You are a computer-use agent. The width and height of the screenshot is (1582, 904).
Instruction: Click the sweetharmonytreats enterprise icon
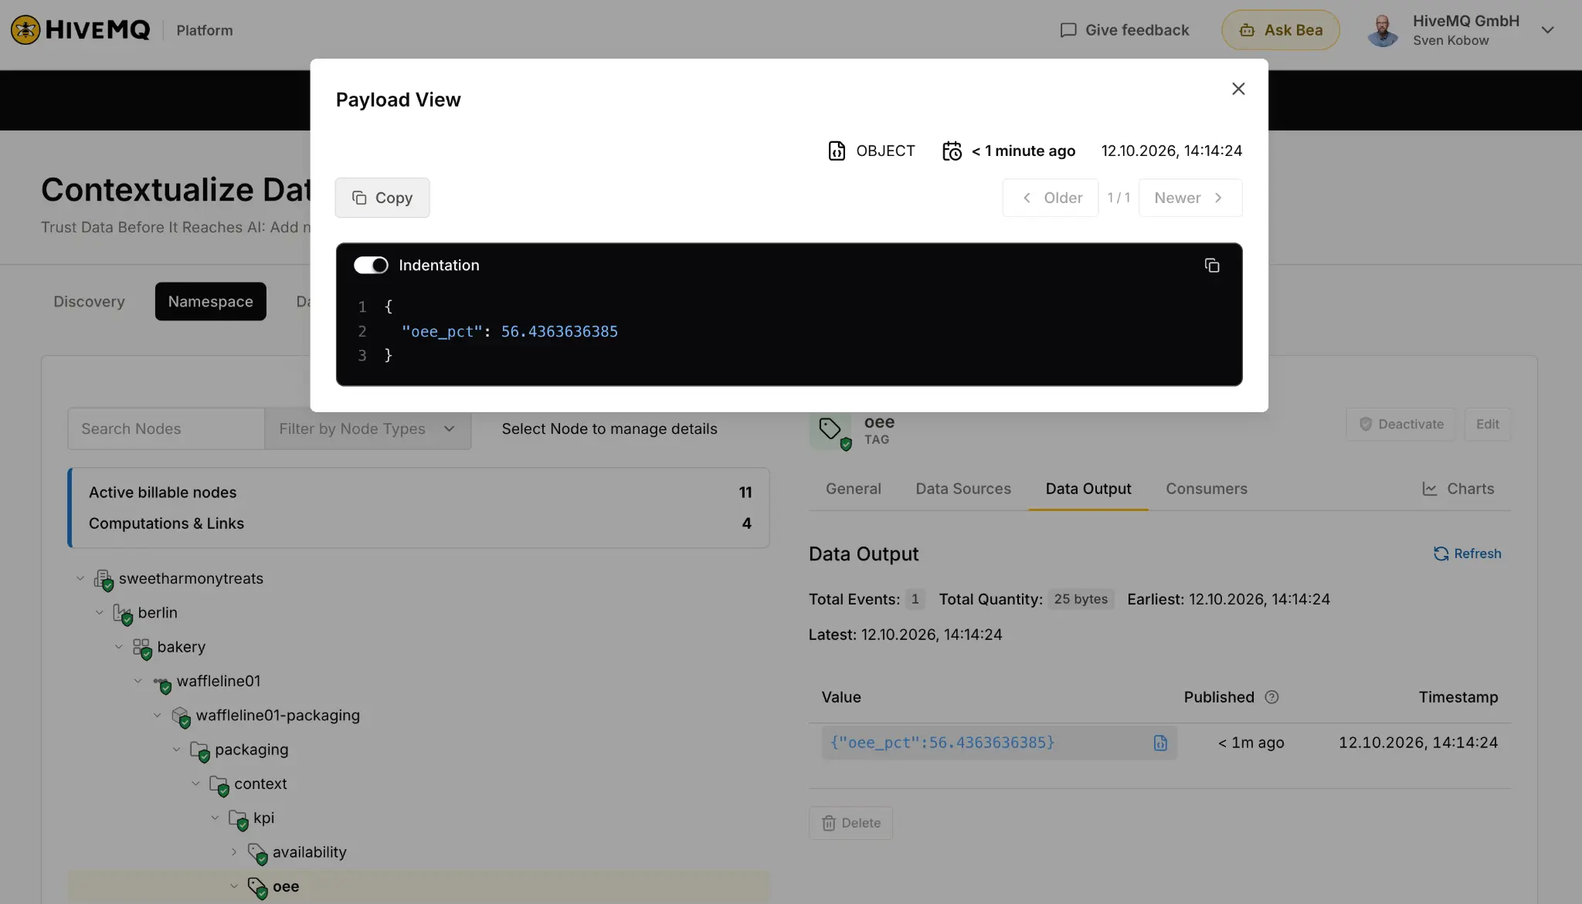tap(104, 579)
